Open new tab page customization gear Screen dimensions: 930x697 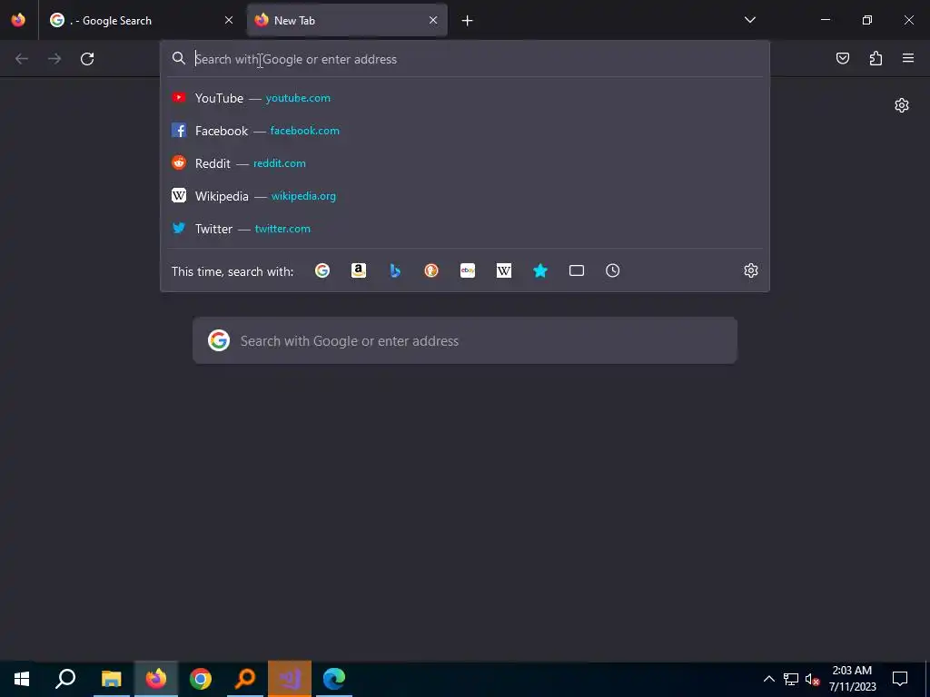coord(902,105)
